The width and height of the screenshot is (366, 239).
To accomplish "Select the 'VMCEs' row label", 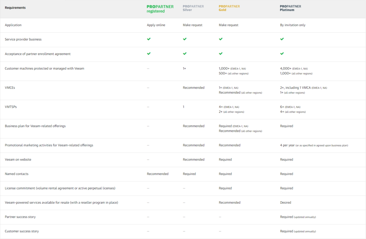I will 10,88.
